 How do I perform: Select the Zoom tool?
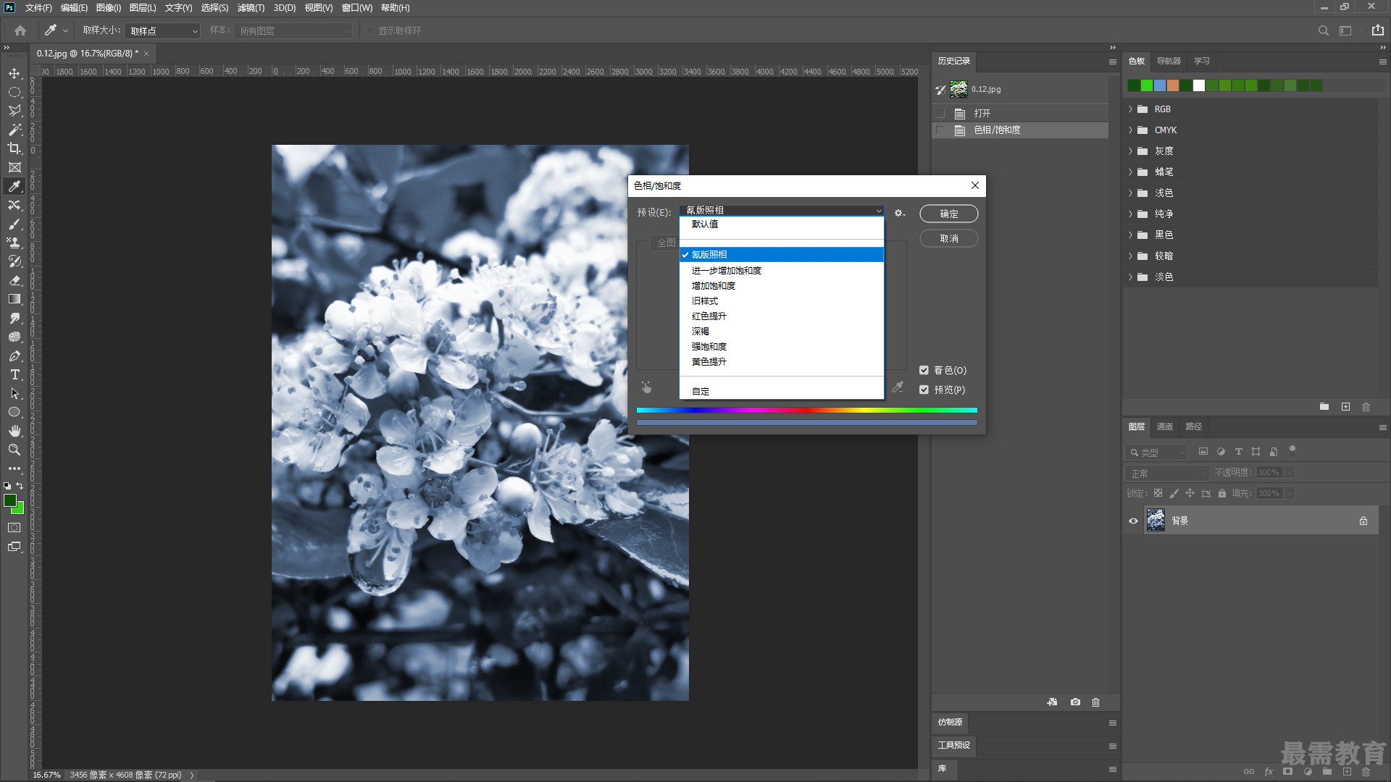[14, 450]
